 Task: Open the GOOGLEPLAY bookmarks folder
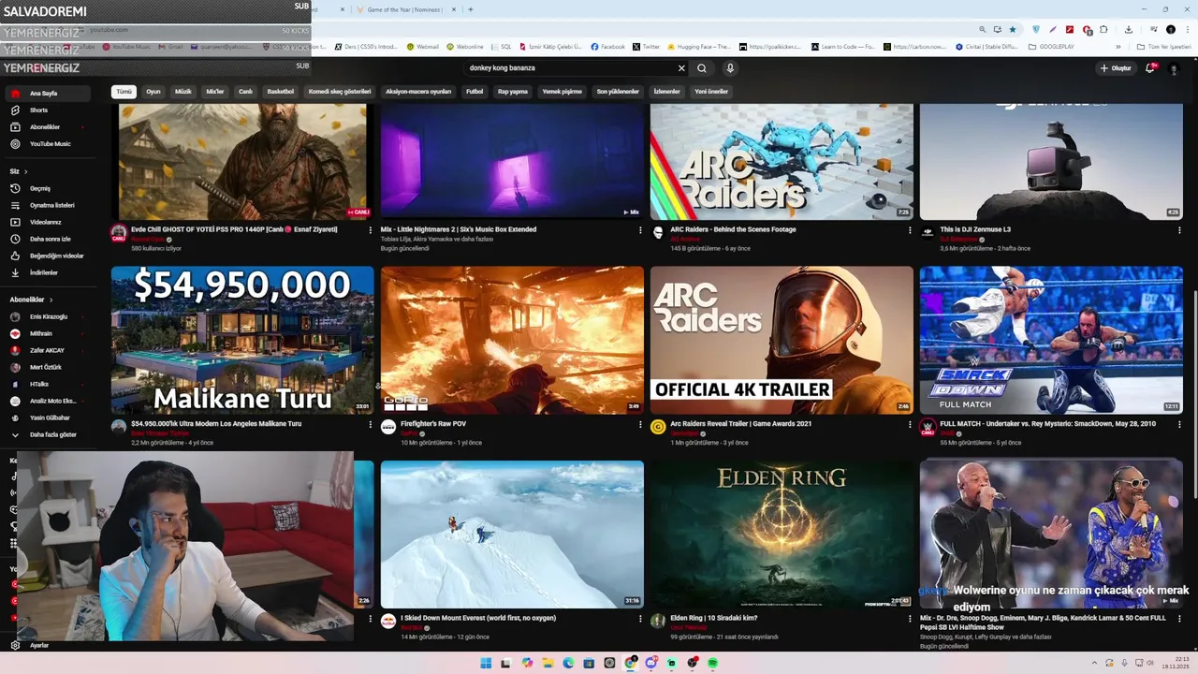1051,47
